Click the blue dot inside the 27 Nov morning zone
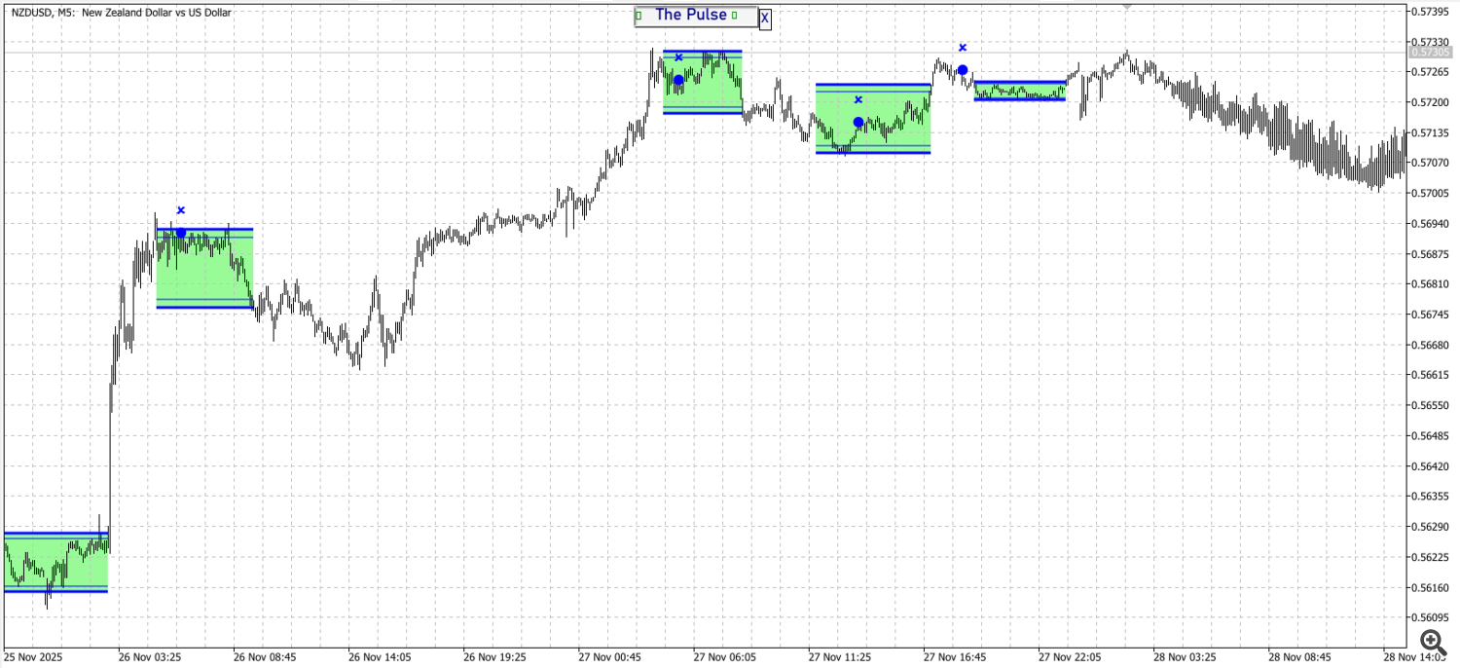 tap(676, 80)
